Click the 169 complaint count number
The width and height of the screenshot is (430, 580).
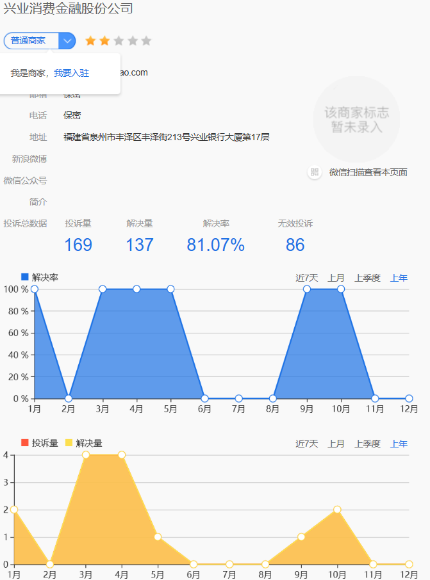click(x=78, y=245)
